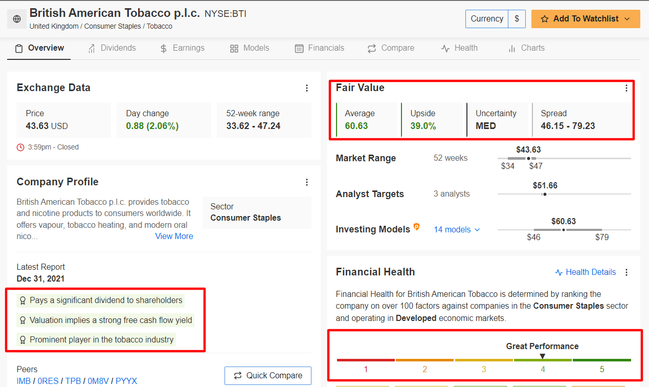Screen dimensions: 649x387
Task: Click the NYSE:BTI ticker text
Action: tap(226, 14)
